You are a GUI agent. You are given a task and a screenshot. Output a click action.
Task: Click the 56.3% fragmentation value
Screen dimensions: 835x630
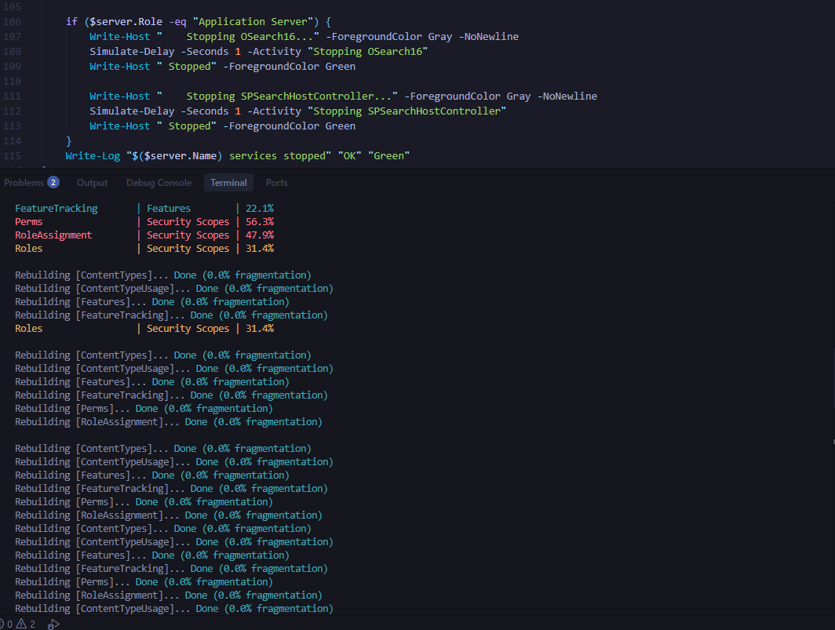click(x=260, y=221)
